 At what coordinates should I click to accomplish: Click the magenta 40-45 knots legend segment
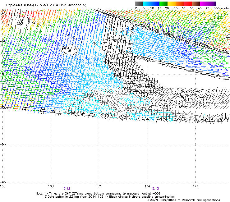(x=204, y=4)
